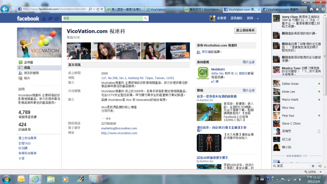Image resolution: width=327 pixels, height=184 pixels.
Task: Click the 分享 link in left sidebar
Action: tap(21, 158)
